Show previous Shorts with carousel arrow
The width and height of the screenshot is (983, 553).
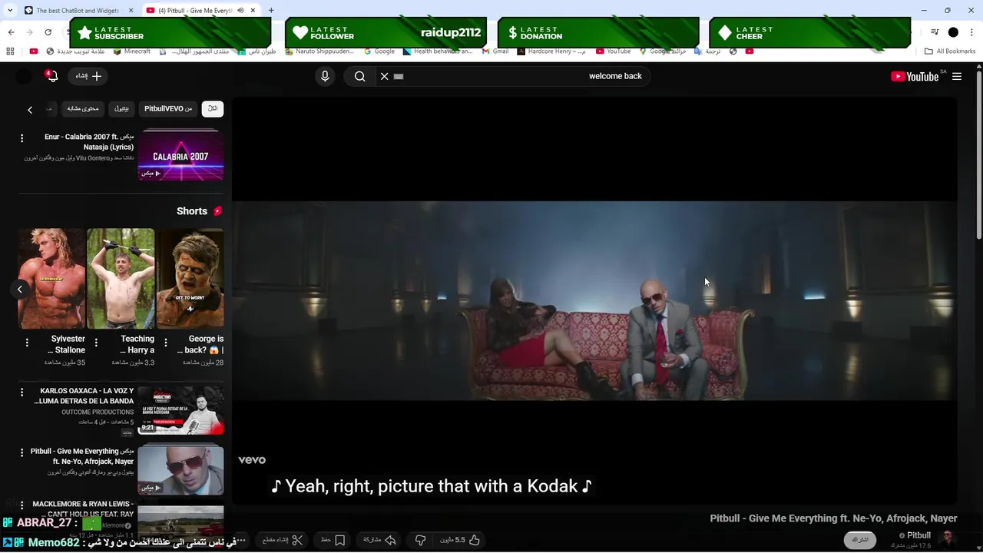coord(20,289)
